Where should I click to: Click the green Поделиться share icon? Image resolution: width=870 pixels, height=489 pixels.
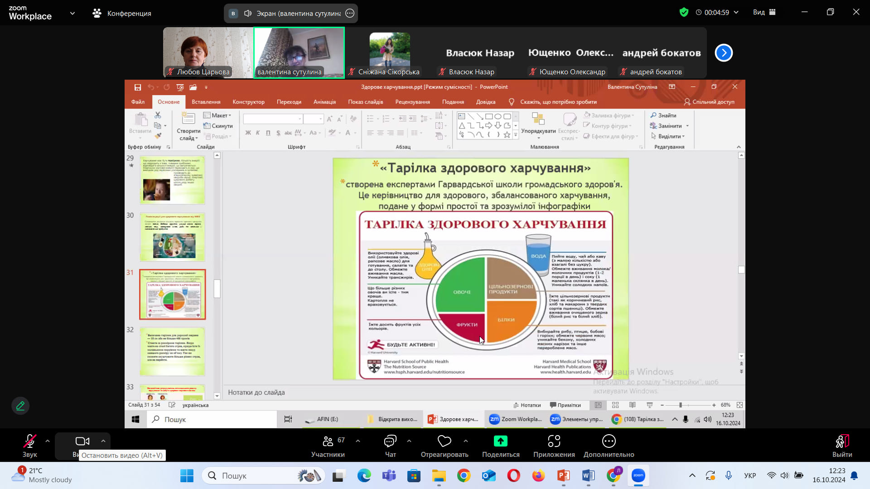(x=500, y=441)
